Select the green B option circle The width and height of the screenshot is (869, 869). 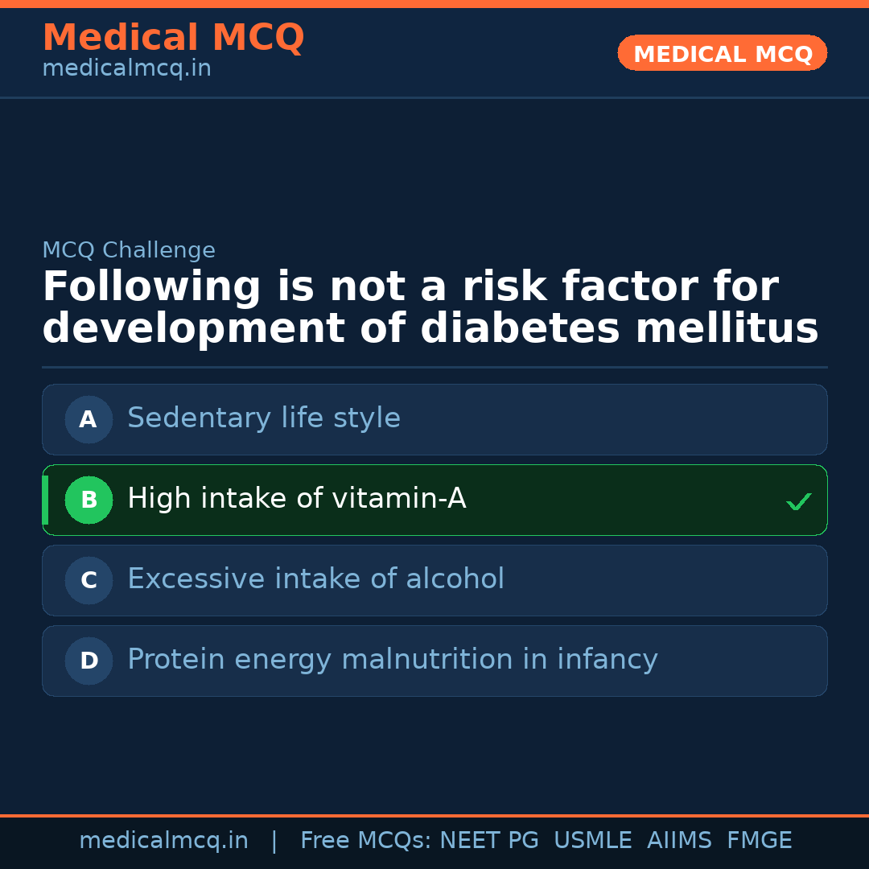point(89,500)
